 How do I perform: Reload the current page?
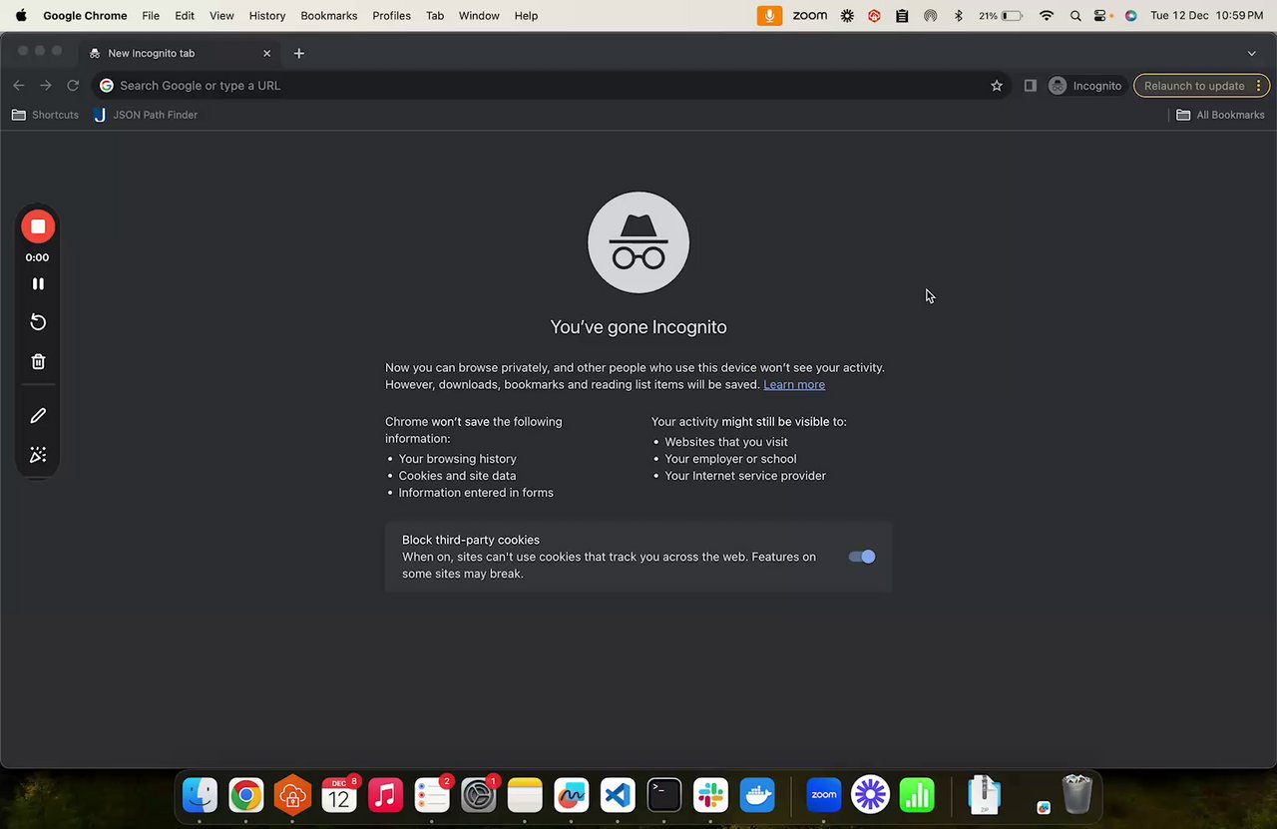tap(73, 86)
